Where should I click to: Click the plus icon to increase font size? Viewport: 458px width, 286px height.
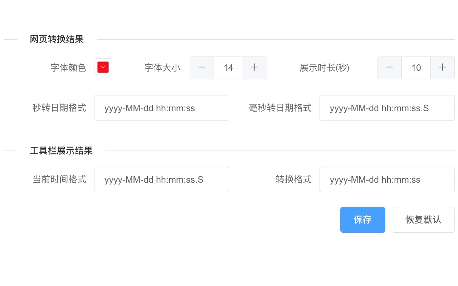click(x=254, y=68)
